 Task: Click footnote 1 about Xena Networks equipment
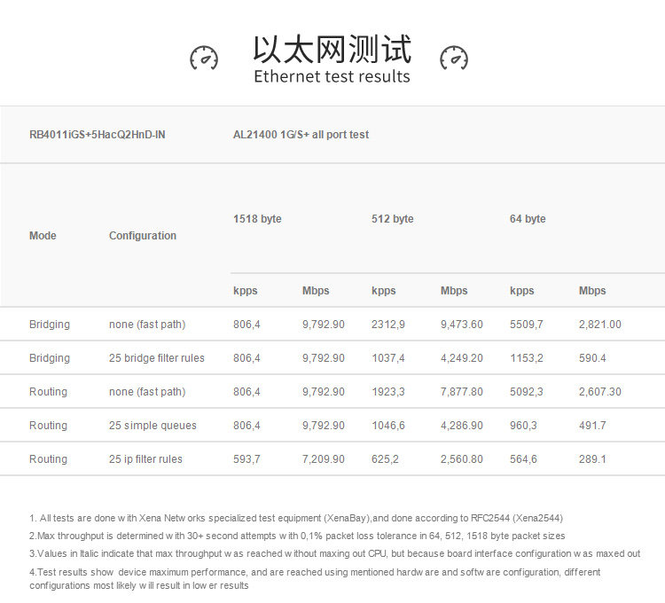coord(296,518)
